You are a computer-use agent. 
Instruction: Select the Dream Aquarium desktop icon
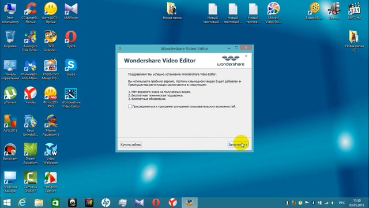31,154
